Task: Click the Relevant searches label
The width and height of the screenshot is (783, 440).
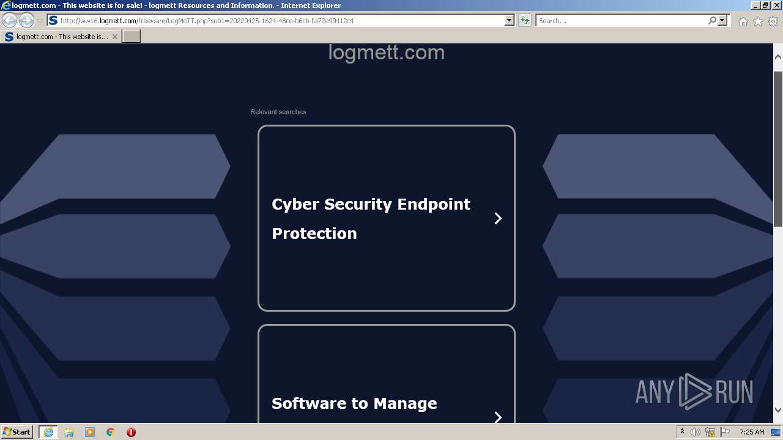Action: point(278,112)
